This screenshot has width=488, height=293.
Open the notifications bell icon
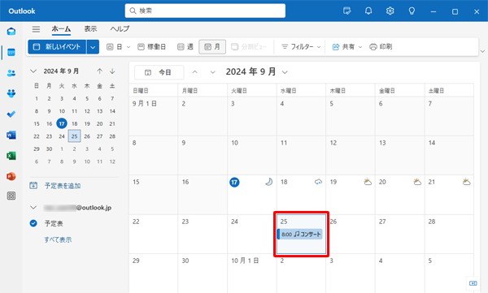pos(368,11)
